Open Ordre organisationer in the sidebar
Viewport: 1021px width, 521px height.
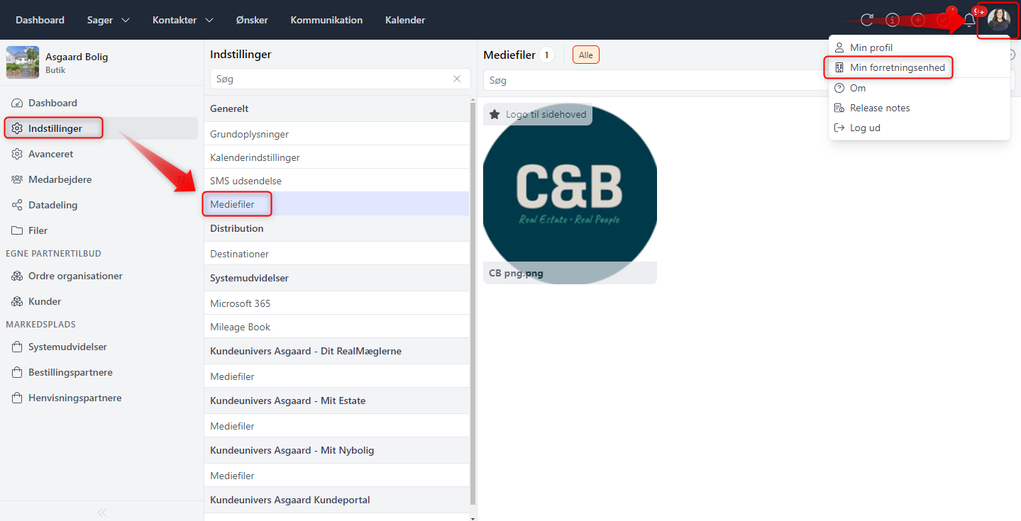coord(101,276)
